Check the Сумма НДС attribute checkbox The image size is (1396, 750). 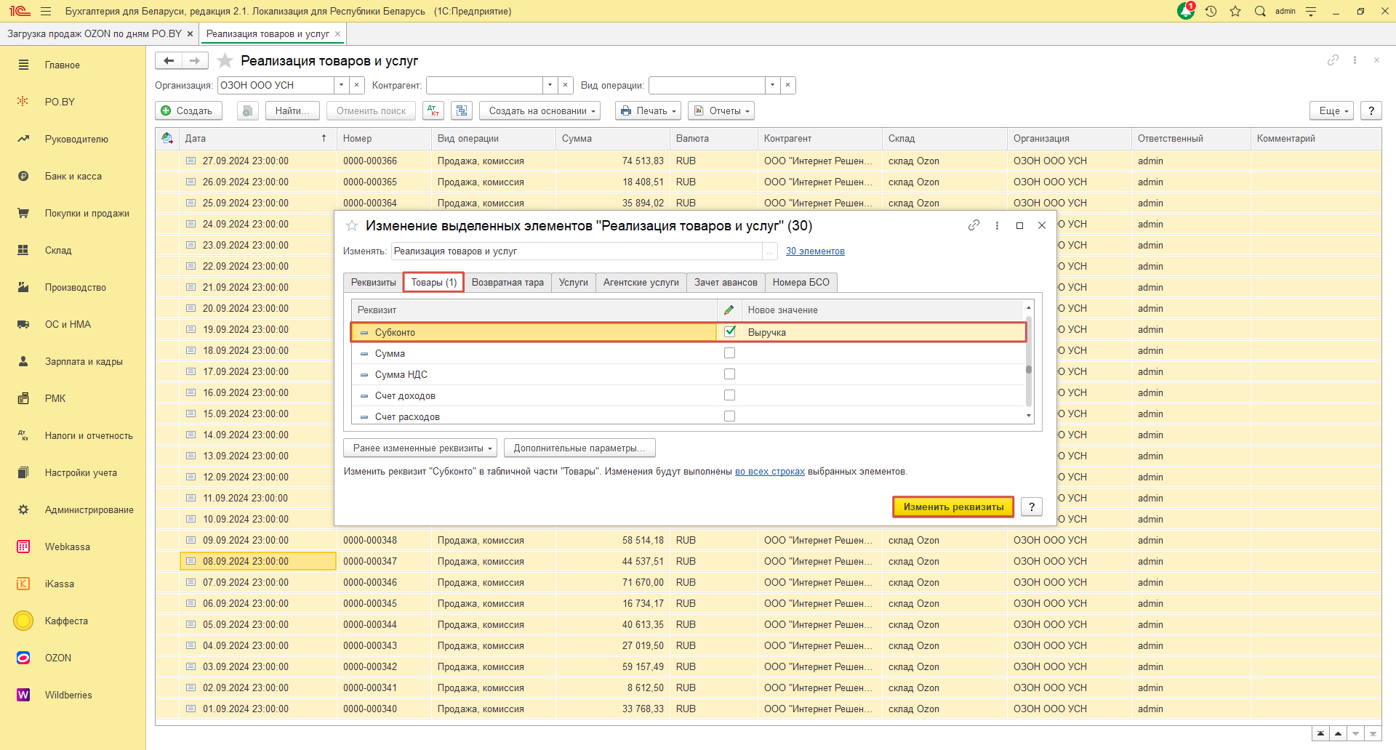pyautogui.click(x=729, y=374)
